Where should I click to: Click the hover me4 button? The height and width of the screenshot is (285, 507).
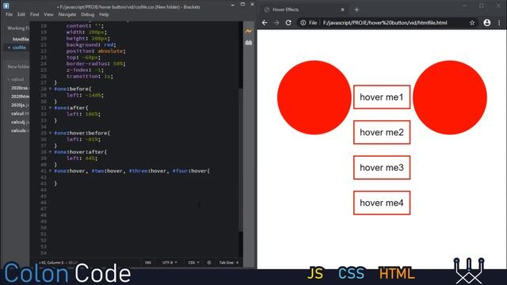[x=382, y=203]
